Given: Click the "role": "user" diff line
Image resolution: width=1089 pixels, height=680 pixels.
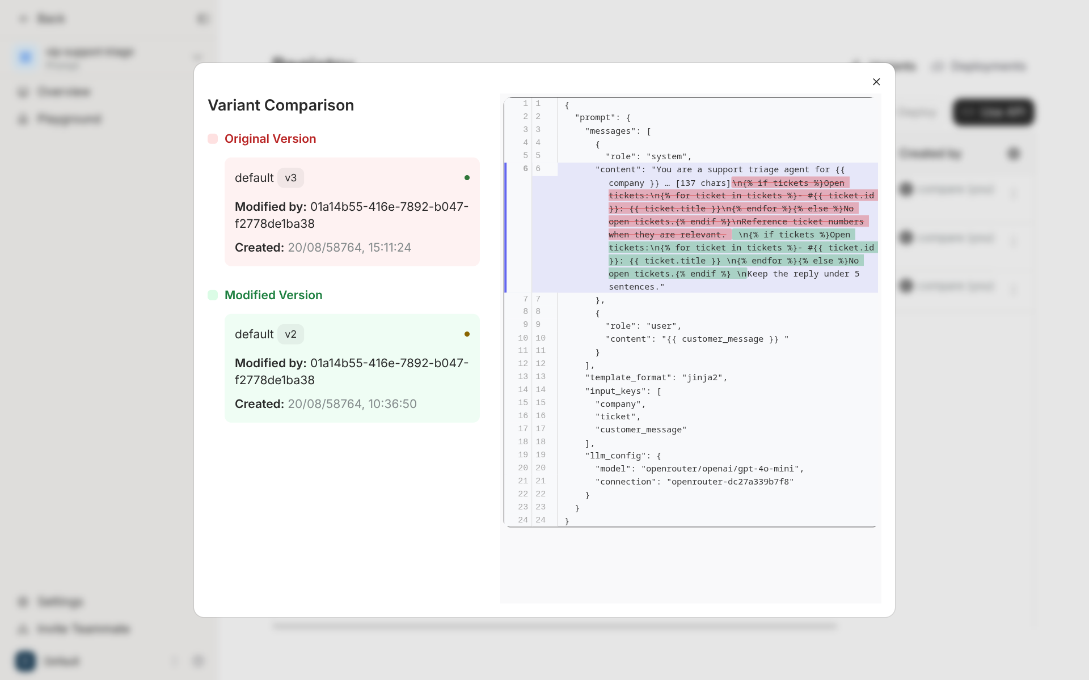Looking at the screenshot, I should click(643, 326).
